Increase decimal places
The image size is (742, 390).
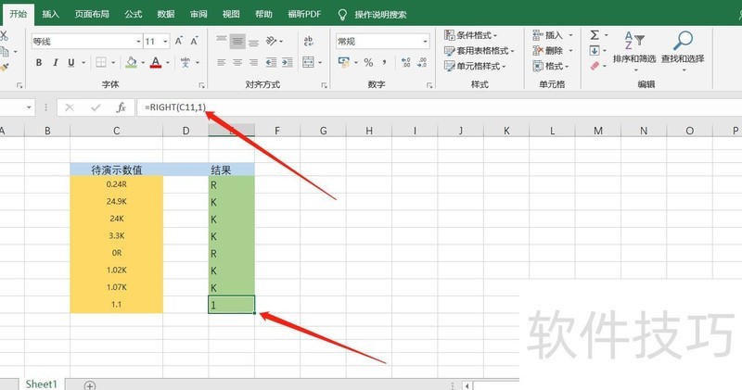tap(405, 62)
